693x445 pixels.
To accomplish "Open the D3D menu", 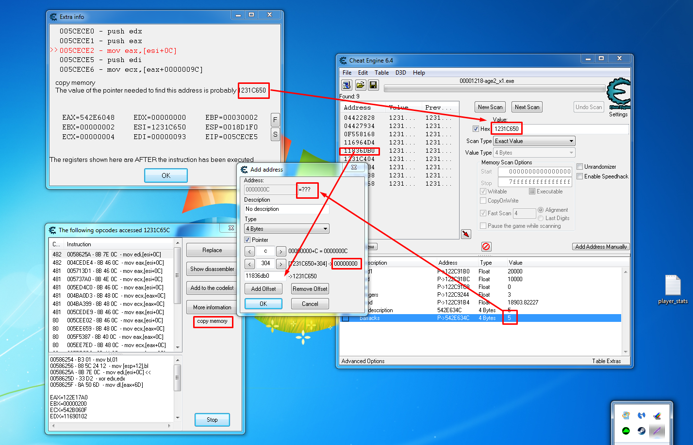I will pyautogui.click(x=400, y=73).
